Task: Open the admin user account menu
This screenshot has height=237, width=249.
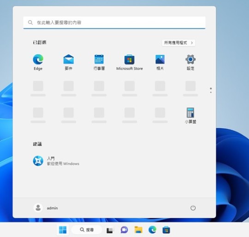Action: click(46, 208)
